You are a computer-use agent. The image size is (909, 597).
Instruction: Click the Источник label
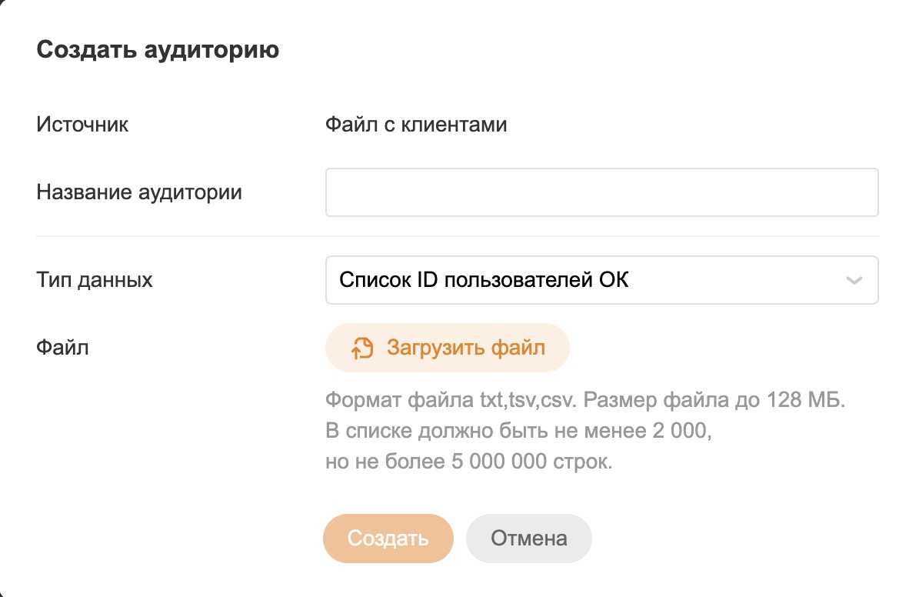(82, 125)
